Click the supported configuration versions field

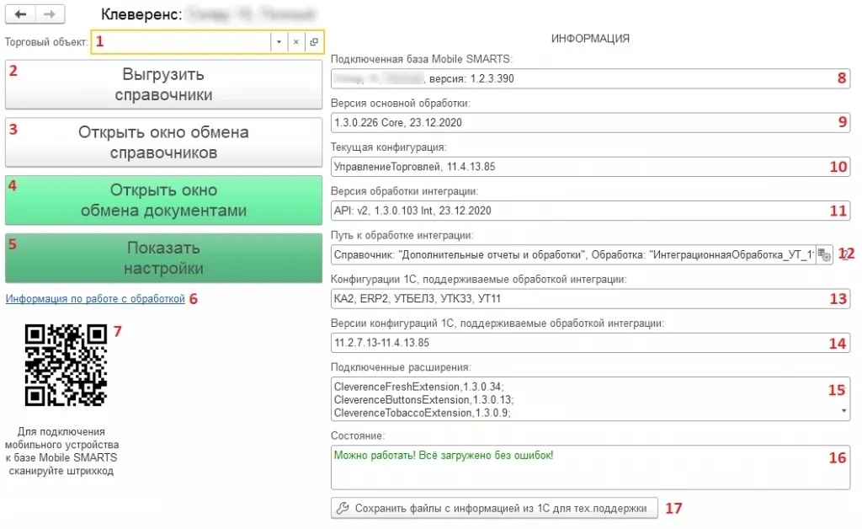pyautogui.click(x=590, y=343)
